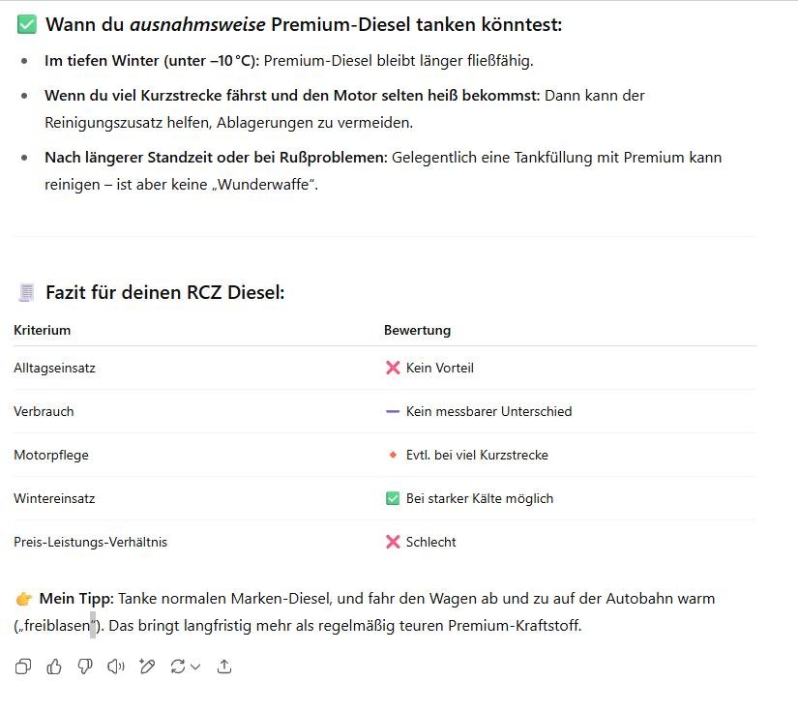Click the red X beside 'Kein Vorteil'
Image resolution: width=798 pixels, height=711 pixels.
[393, 368]
